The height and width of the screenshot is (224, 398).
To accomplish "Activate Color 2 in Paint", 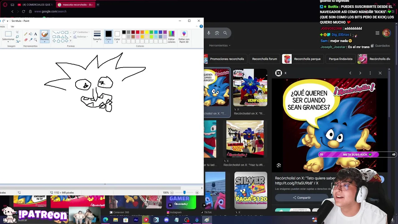I will pyautogui.click(x=117, y=36).
